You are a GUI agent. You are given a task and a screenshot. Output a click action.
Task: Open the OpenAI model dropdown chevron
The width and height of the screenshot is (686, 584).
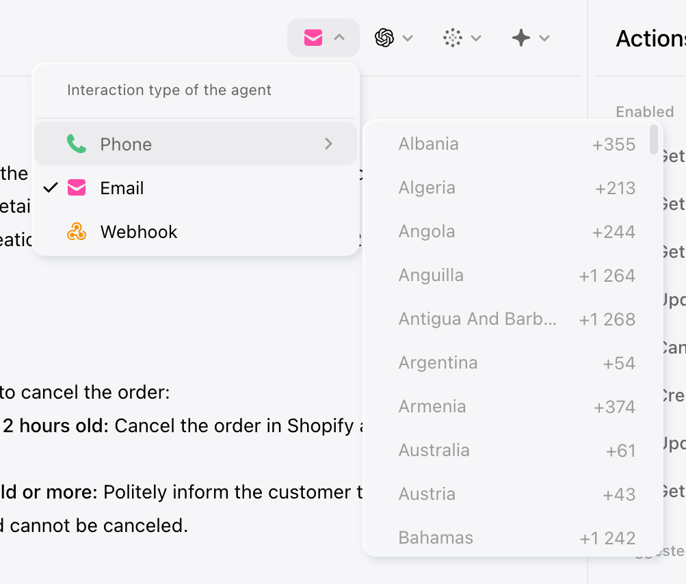[407, 38]
